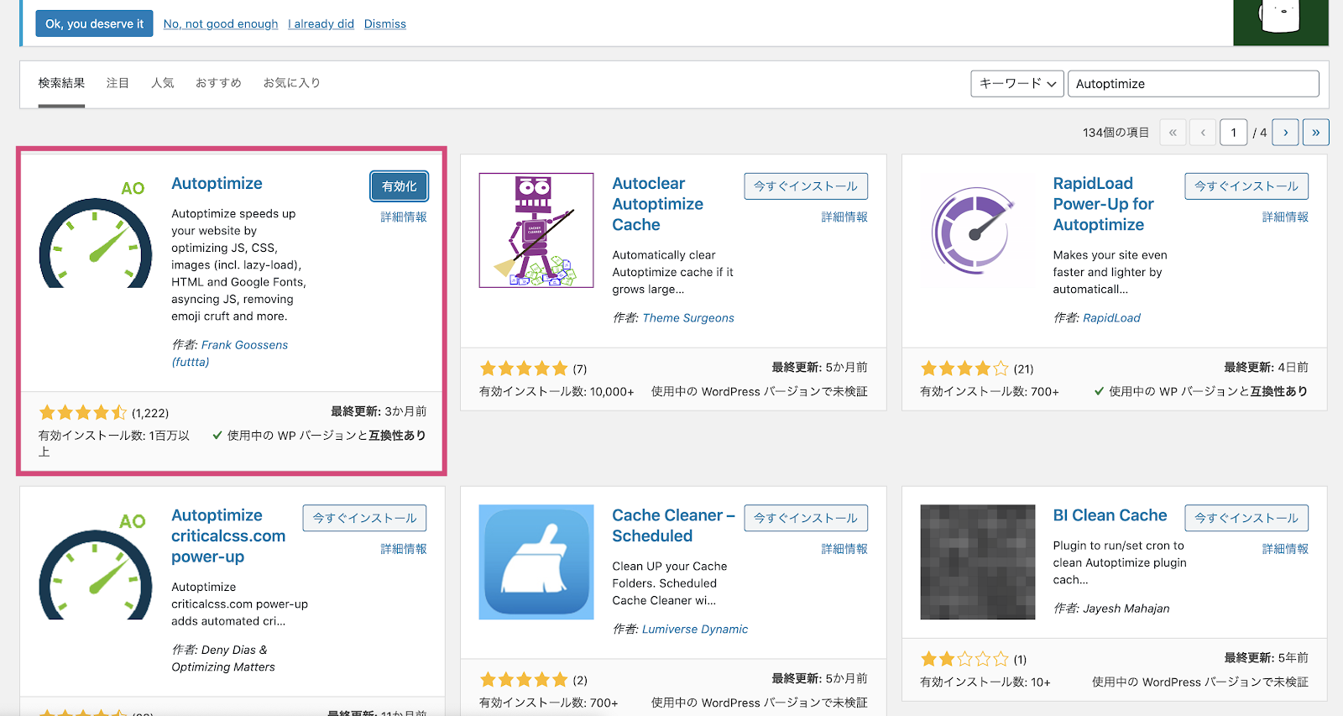Click the BI Clean Cache pixelated thumbnail

click(978, 562)
